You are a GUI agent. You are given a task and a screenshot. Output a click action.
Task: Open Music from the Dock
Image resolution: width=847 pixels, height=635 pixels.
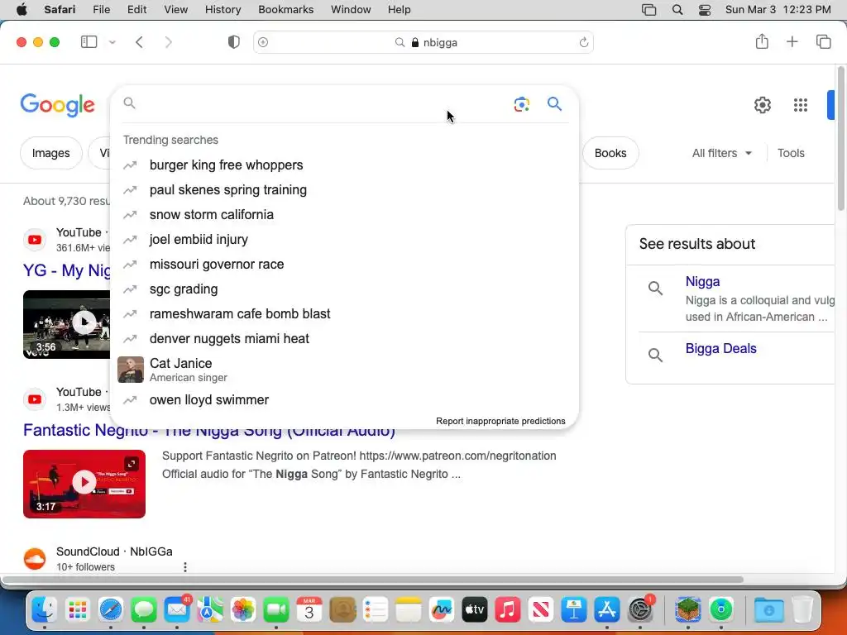tap(508, 610)
